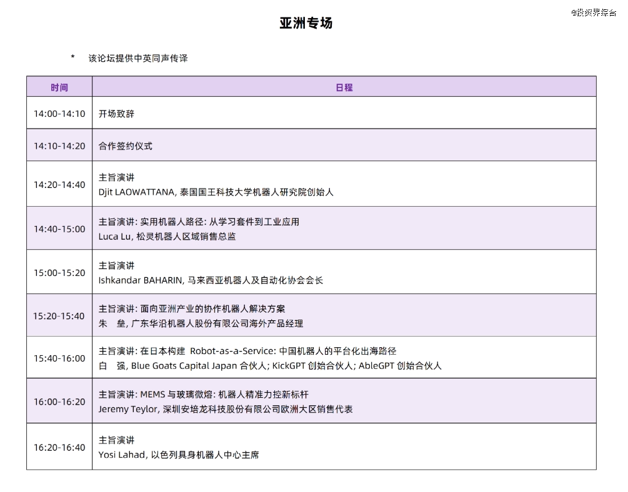Image resolution: width=628 pixels, height=492 pixels.
Task: Select the 16:00-16:20 time slot
Action: 59,401
